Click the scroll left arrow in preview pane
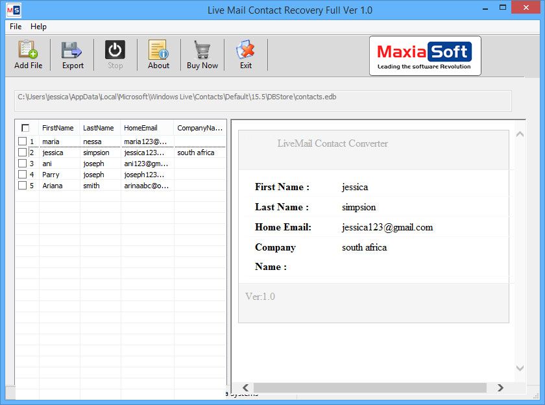This screenshot has height=405, width=545. click(x=246, y=387)
